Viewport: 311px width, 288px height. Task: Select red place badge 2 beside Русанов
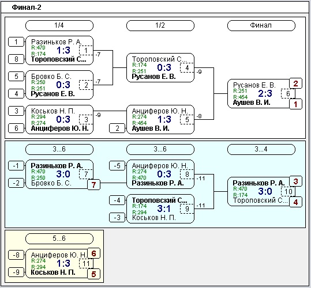[295, 84]
